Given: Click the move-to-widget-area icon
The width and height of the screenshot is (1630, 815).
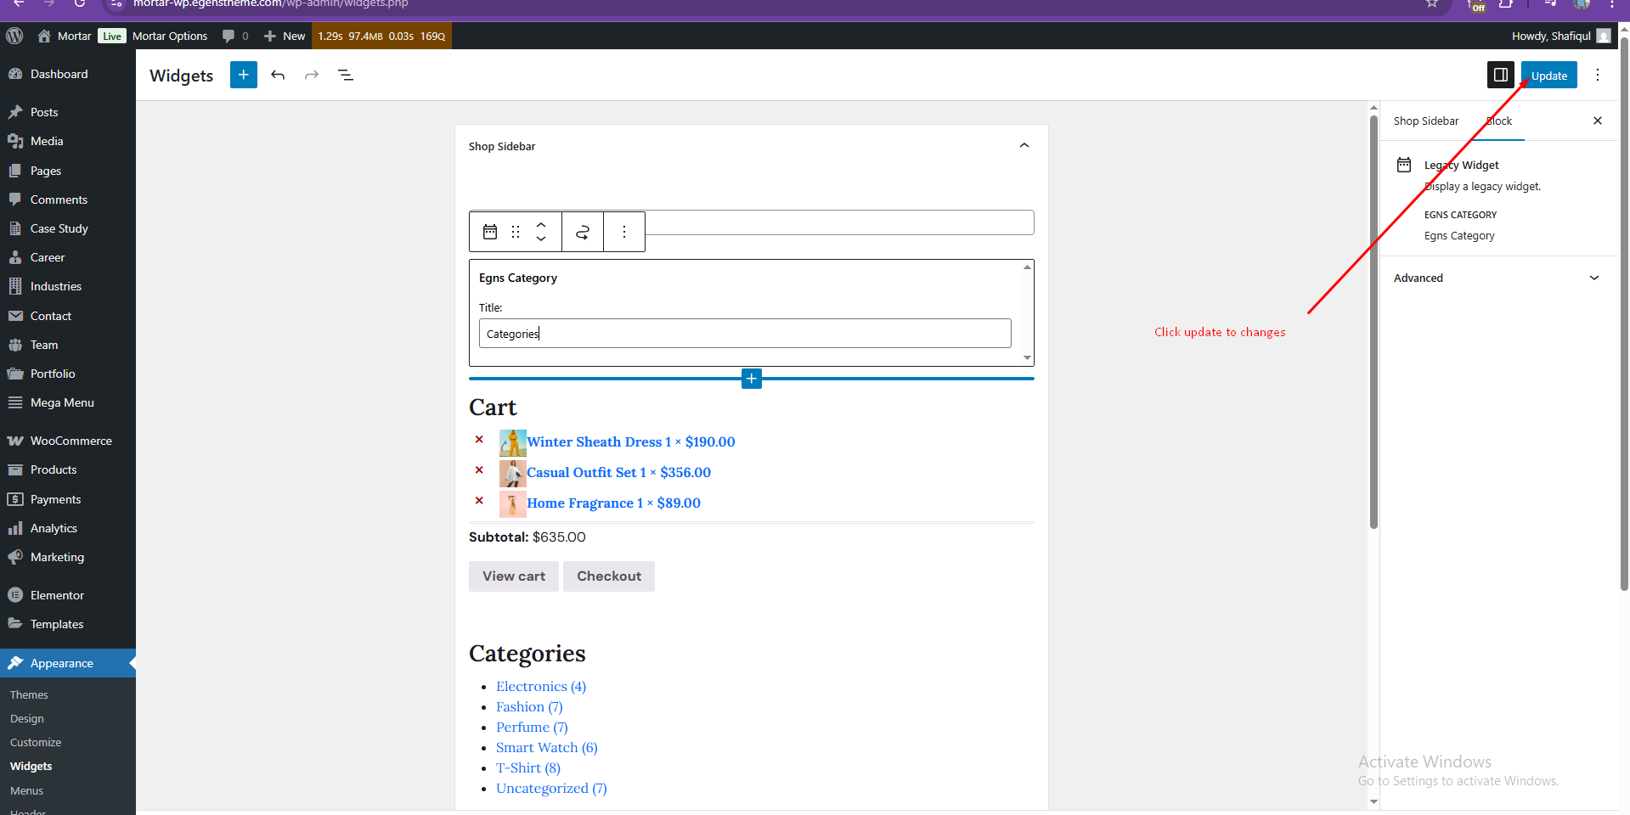Looking at the screenshot, I should pyautogui.click(x=583, y=232).
